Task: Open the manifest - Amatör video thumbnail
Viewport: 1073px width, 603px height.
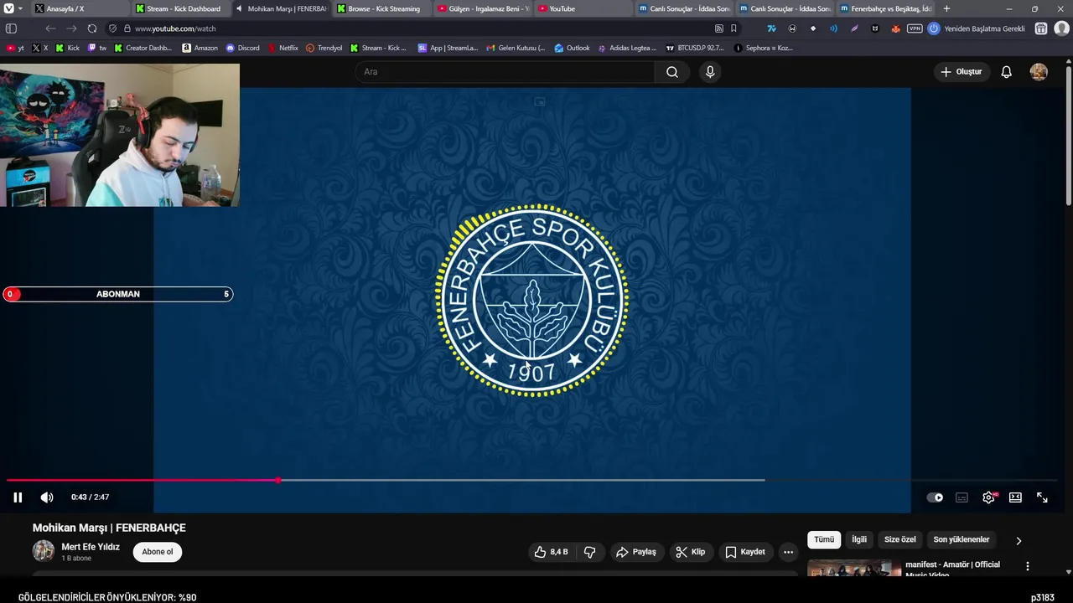Action: click(854, 569)
